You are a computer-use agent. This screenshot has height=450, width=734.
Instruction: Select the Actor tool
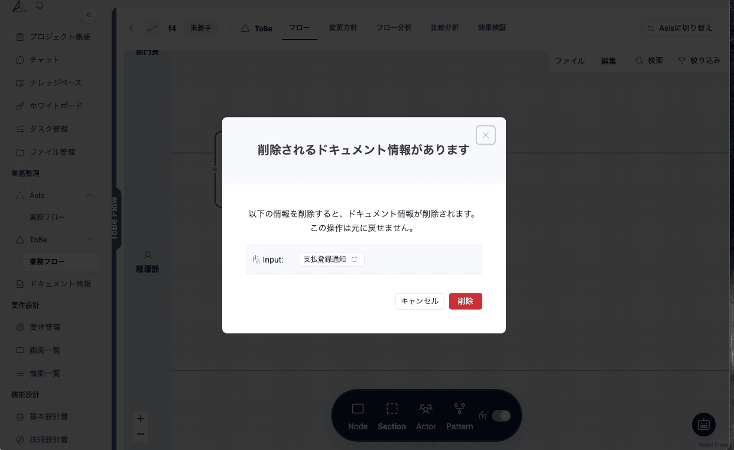426,417
